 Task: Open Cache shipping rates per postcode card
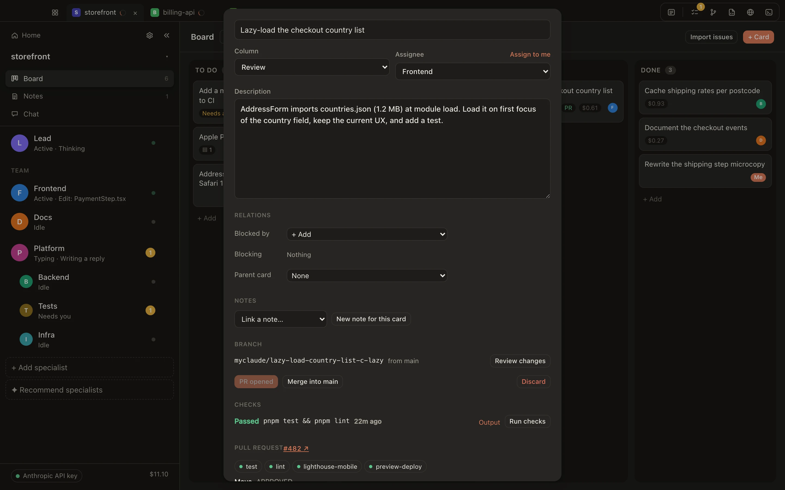(x=705, y=97)
